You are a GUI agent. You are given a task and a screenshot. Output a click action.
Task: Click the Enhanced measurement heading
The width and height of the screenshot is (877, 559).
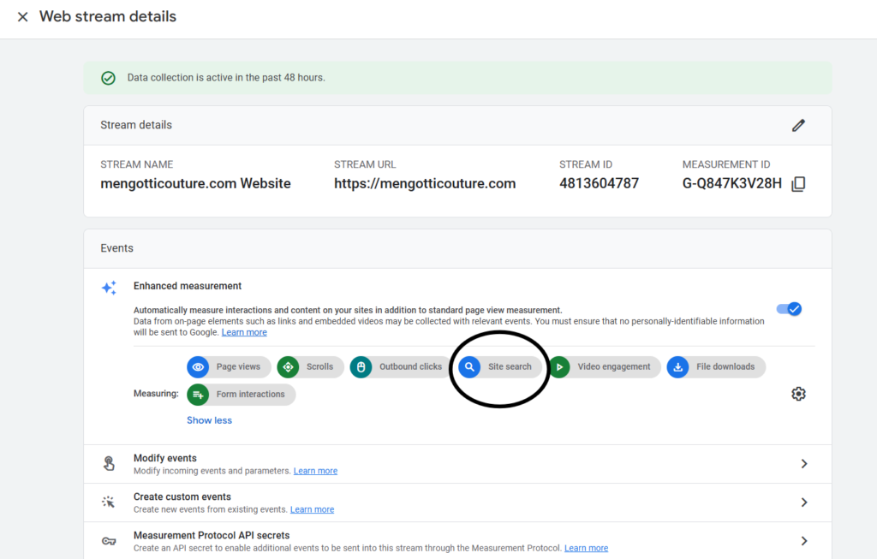(188, 286)
